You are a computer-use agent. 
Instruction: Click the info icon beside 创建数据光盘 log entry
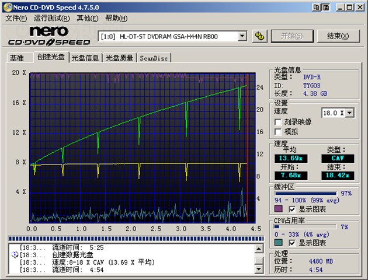(15, 255)
